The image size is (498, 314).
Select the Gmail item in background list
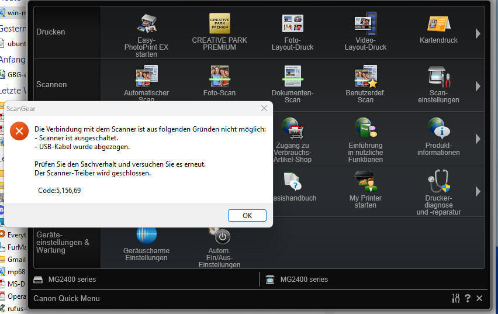[13, 260]
